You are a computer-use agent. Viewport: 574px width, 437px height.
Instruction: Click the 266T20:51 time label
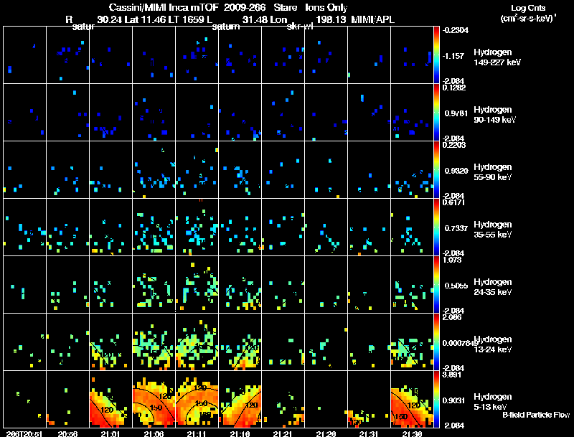(x=24, y=434)
